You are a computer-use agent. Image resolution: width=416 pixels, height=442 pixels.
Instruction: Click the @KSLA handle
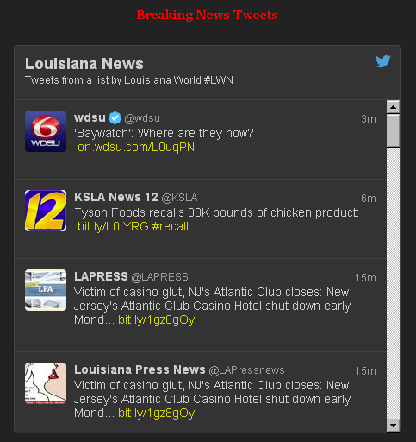coord(179,198)
